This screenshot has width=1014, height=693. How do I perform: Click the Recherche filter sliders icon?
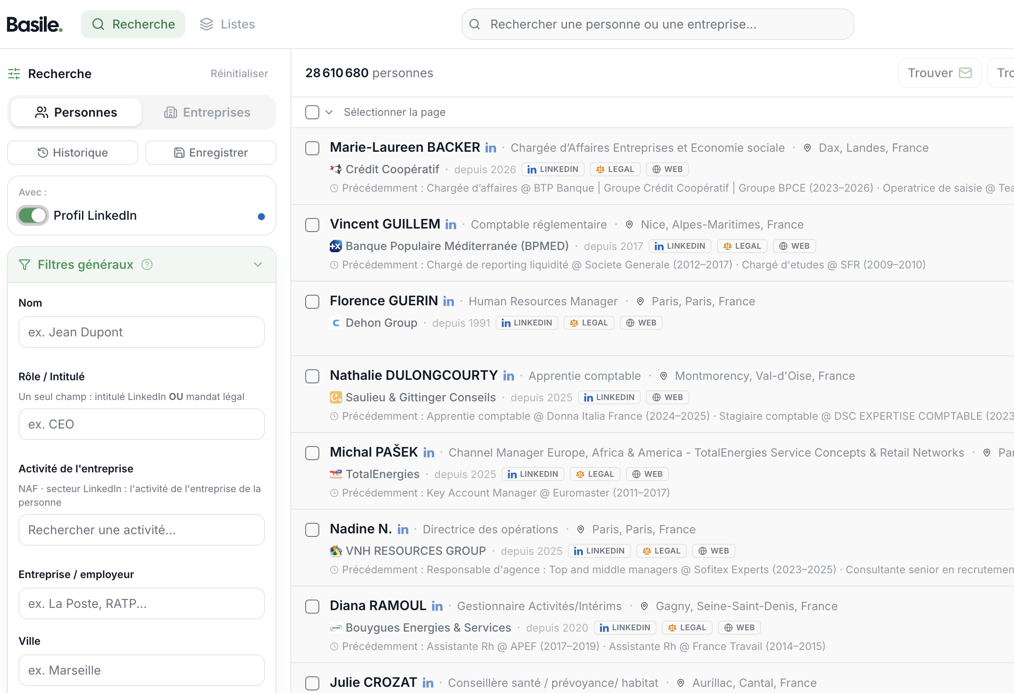pyautogui.click(x=14, y=74)
